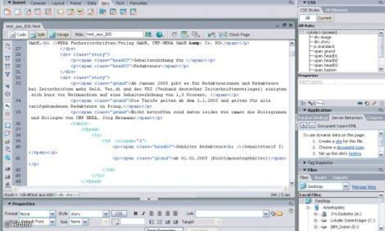Viewport: 385px width, 231px height.
Task: Click the browse folder icon beside Link field
Action: tap(279, 214)
